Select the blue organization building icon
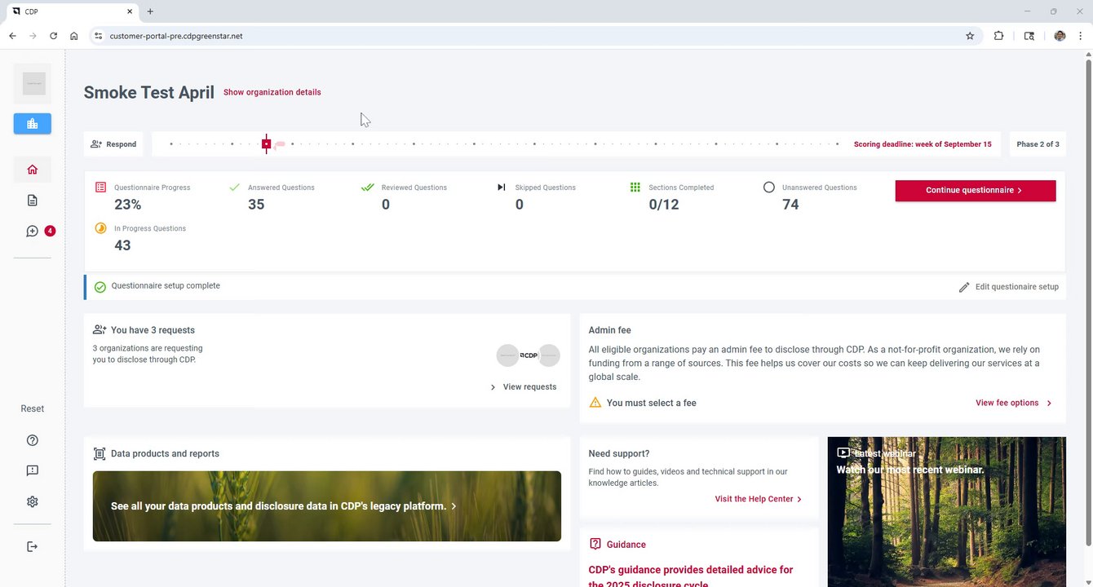Image resolution: width=1093 pixels, height=587 pixels. click(33, 124)
